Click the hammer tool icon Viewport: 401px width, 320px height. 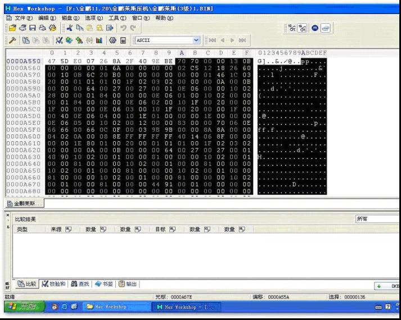click(x=12, y=40)
